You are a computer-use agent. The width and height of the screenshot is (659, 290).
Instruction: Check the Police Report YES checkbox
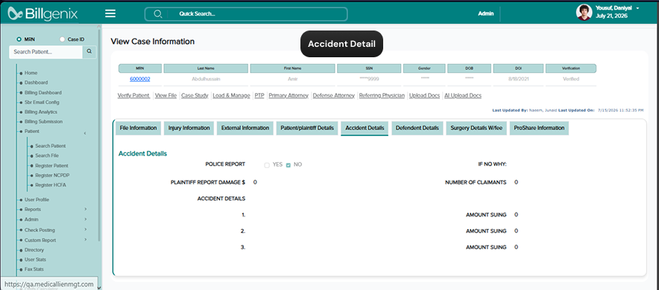266,165
